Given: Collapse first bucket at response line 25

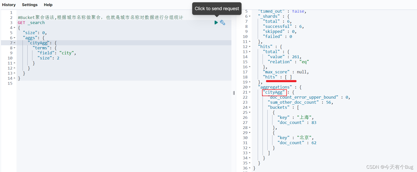Looking at the screenshot, I should click(250, 112).
